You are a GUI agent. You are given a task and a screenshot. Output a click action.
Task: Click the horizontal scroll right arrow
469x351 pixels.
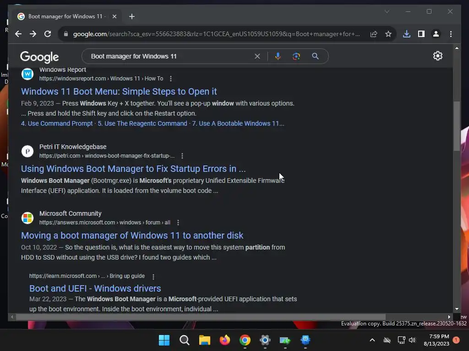(x=449, y=317)
